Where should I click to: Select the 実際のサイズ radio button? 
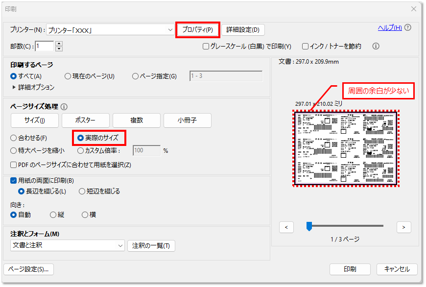[x=81, y=138]
